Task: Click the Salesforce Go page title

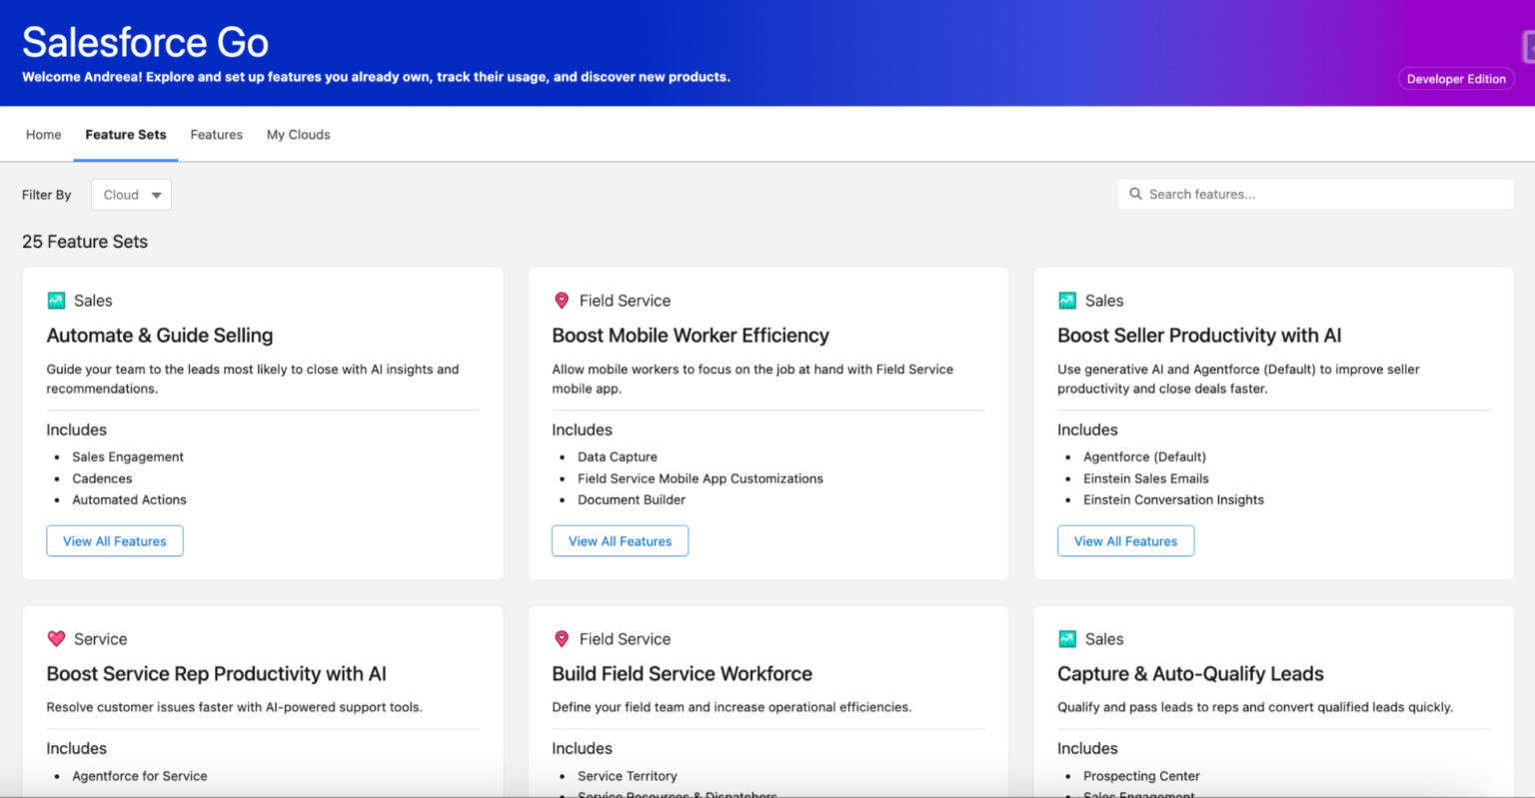Action: pyautogui.click(x=145, y=42)
